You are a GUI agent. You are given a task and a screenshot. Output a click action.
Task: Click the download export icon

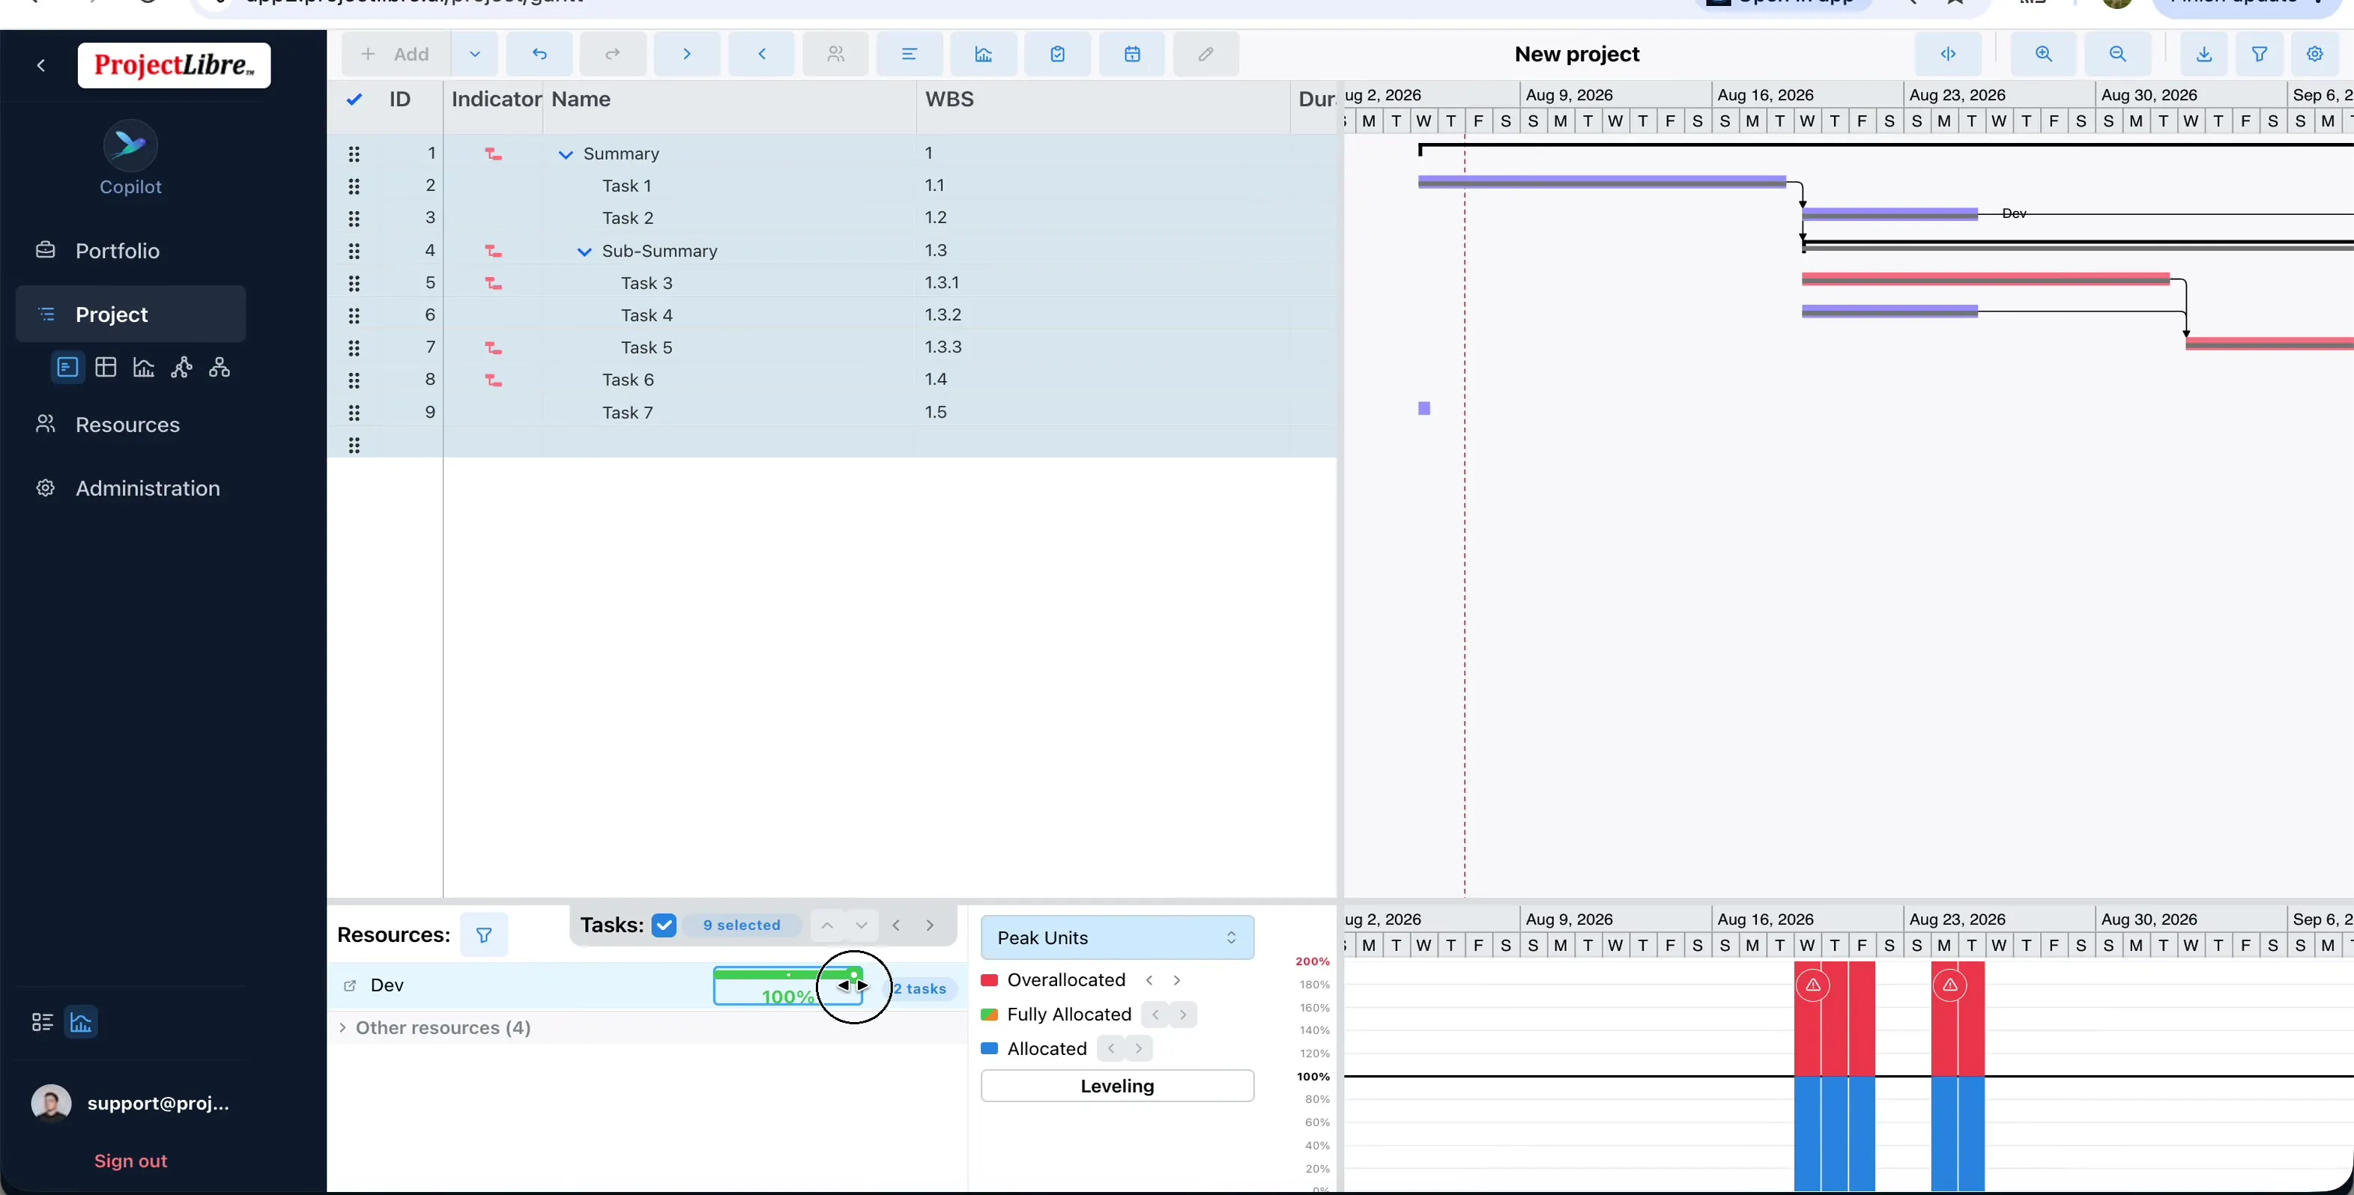coord(2204,54)
